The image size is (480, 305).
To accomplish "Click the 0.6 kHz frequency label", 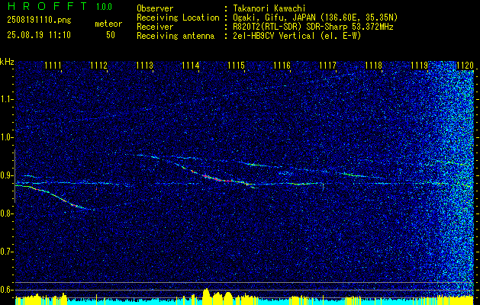I will (6, 290).
